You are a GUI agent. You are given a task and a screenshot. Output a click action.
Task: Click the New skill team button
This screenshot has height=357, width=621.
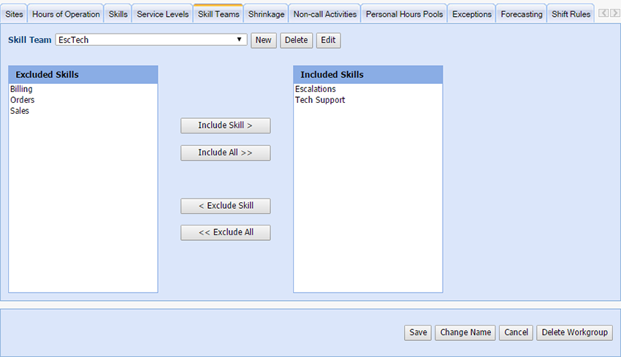pyautogui.click(x=263, y=40)
